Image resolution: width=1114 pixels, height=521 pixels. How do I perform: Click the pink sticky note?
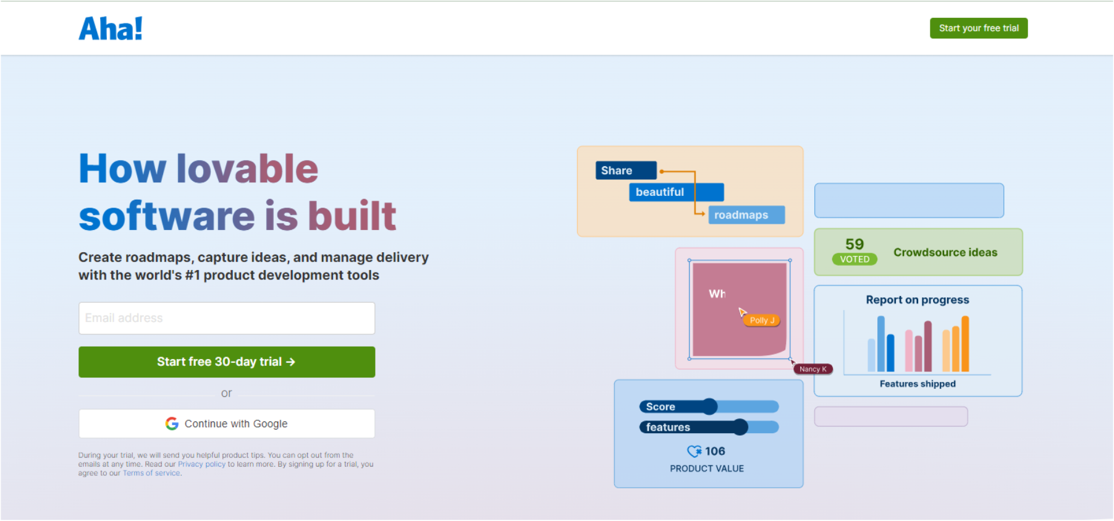pos(740,310)
